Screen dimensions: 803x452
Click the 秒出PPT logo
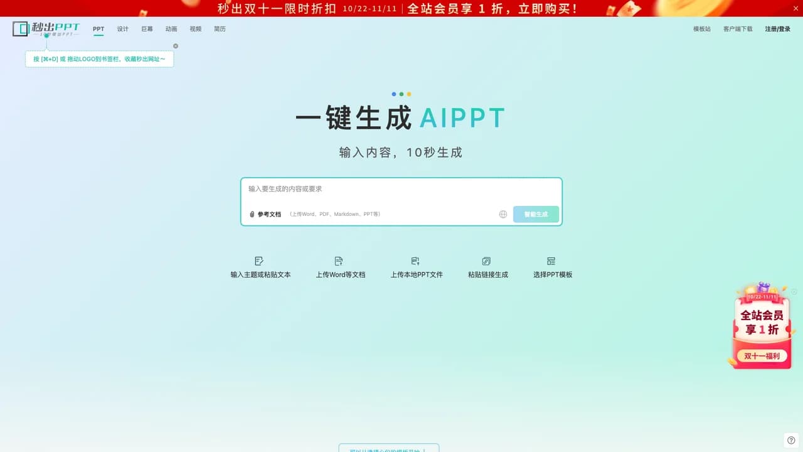coord(46,28)
